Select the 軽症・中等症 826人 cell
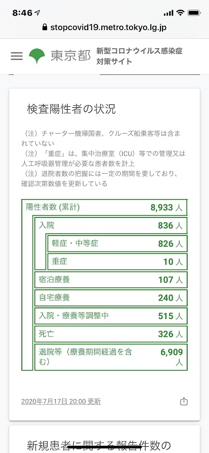The image size is (209, 453). click(117, 244)
